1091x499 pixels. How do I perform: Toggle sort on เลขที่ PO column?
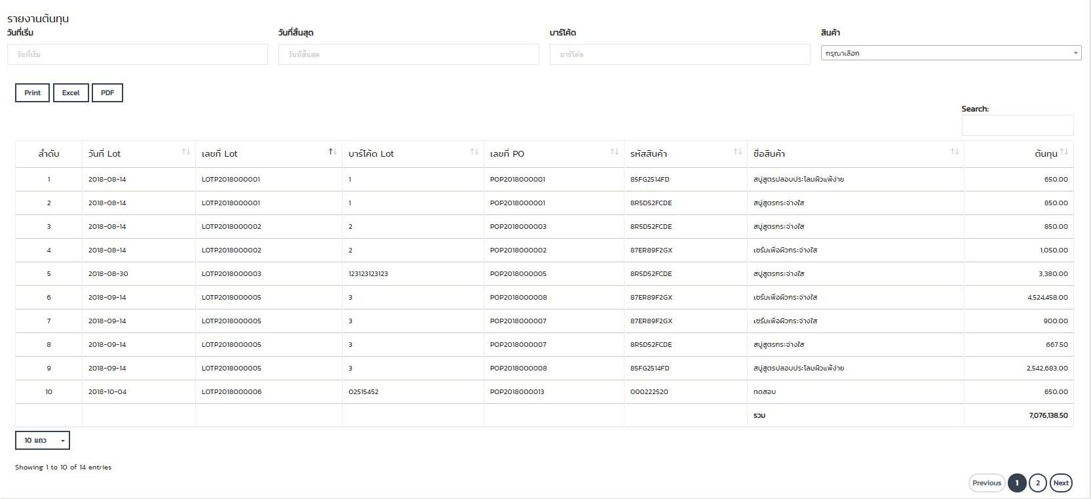tap(614, 152)
